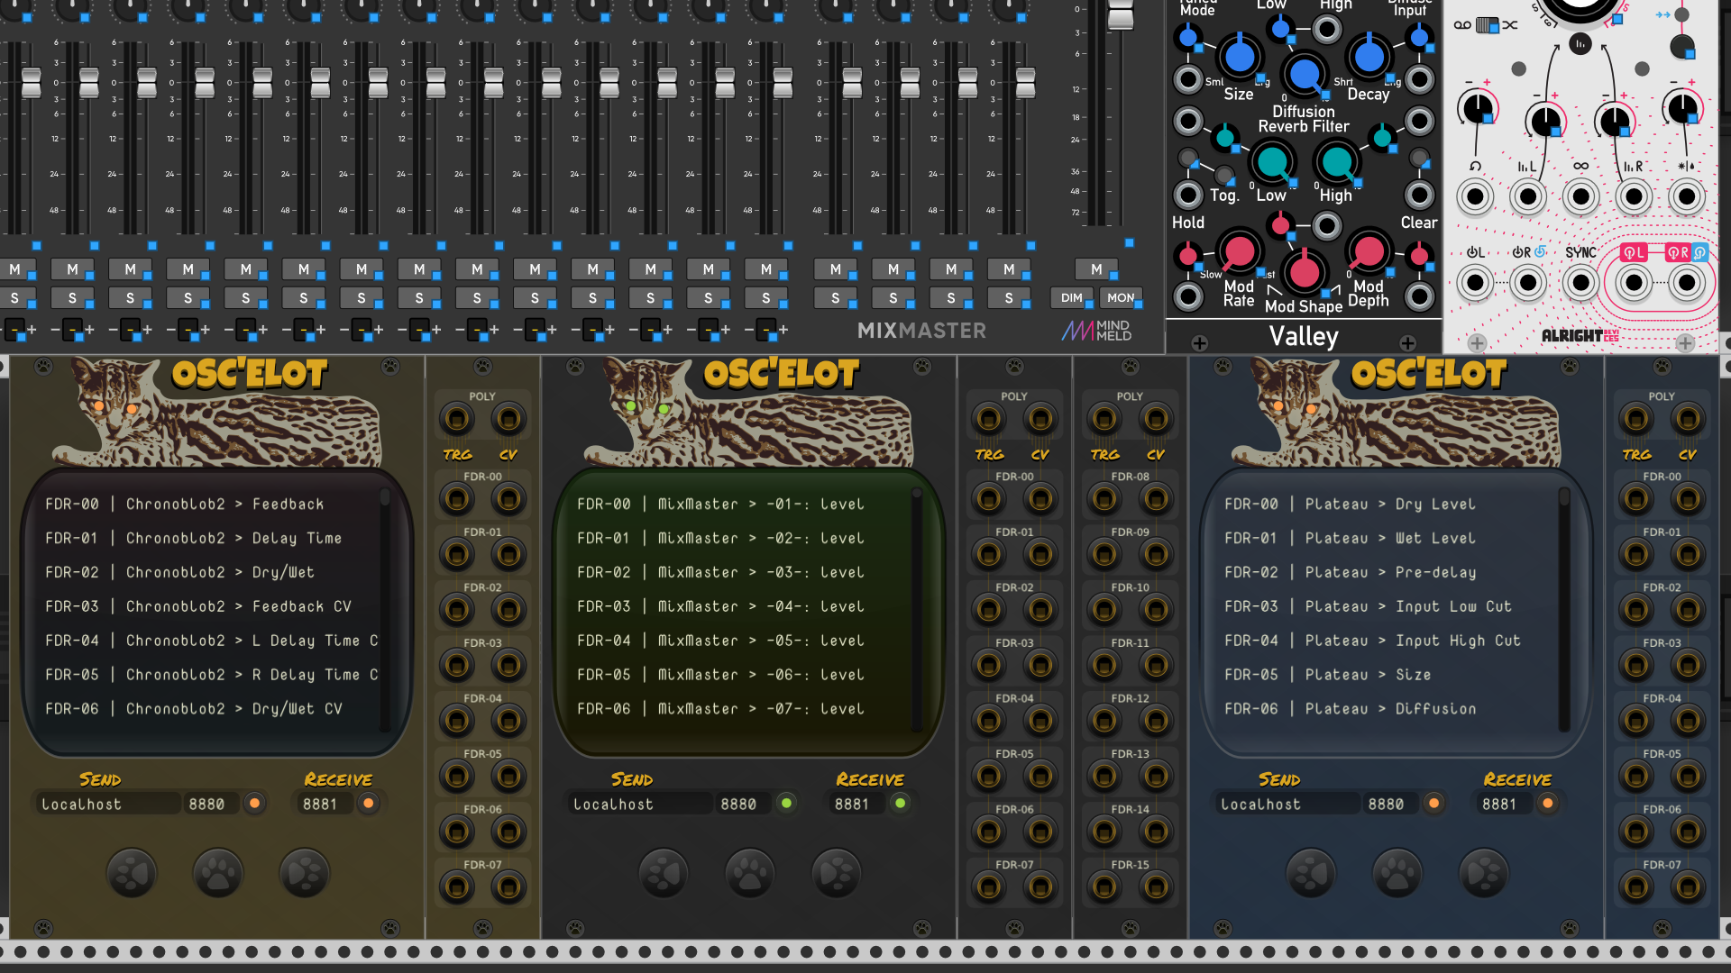Toggle the Receive LED button on the green OSC'elot

(900, 804)
